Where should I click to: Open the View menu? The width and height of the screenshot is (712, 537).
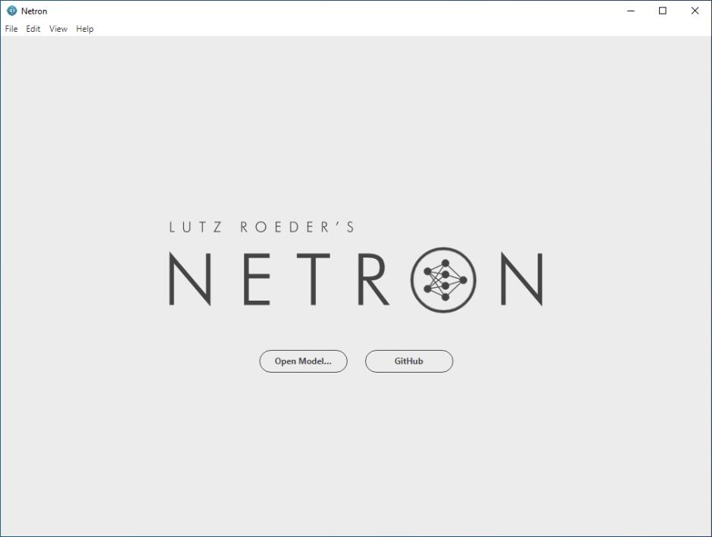click(58, 29)
